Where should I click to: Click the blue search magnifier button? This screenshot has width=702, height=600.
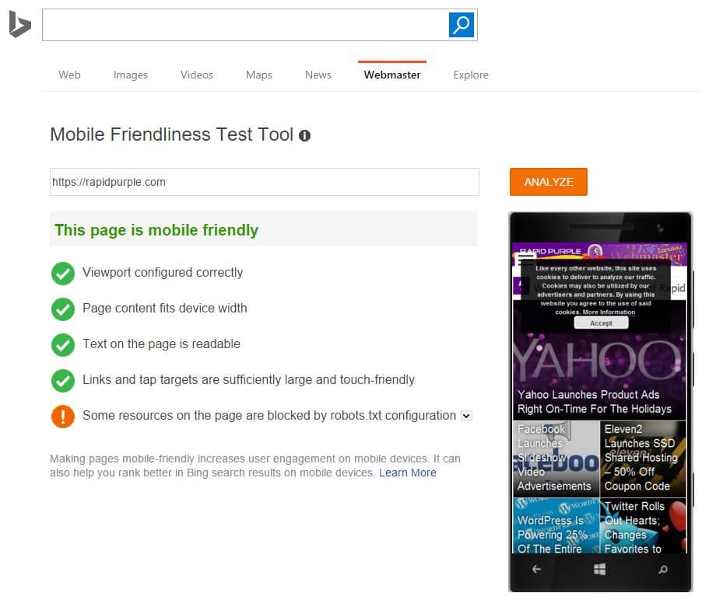pyautogui.click(x=462, y=25)
